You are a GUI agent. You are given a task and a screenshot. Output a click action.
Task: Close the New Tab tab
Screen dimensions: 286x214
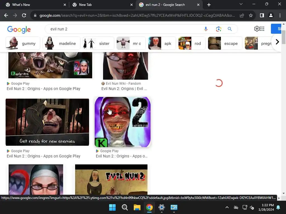132,5
